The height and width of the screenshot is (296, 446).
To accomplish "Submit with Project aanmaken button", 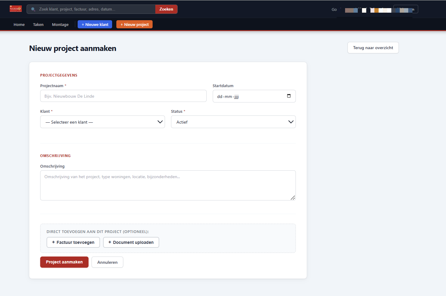I will click(x=64, y=262).
